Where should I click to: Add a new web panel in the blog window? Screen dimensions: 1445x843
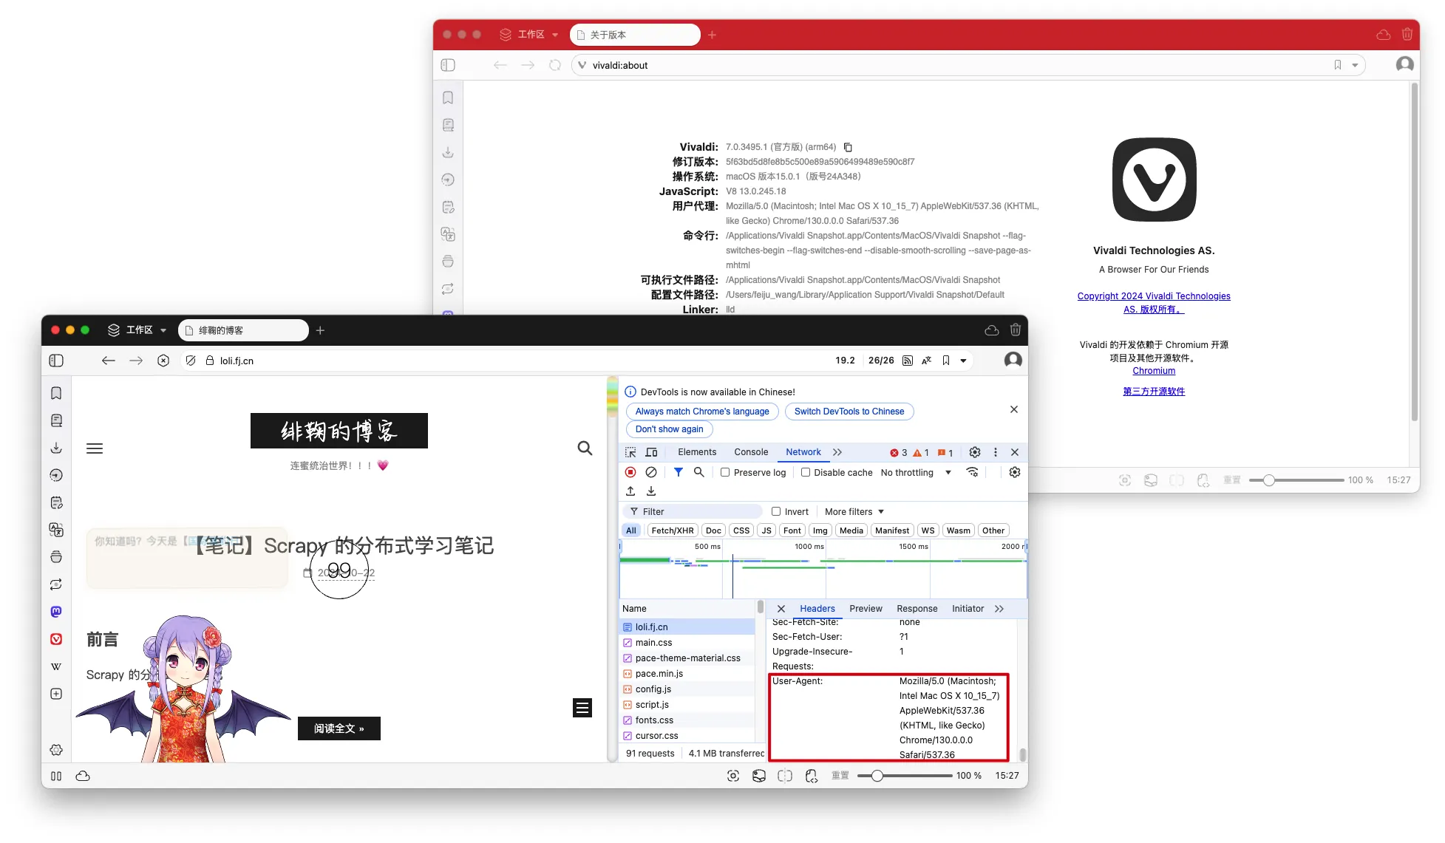pyautogui.click(x=56, y=694)
